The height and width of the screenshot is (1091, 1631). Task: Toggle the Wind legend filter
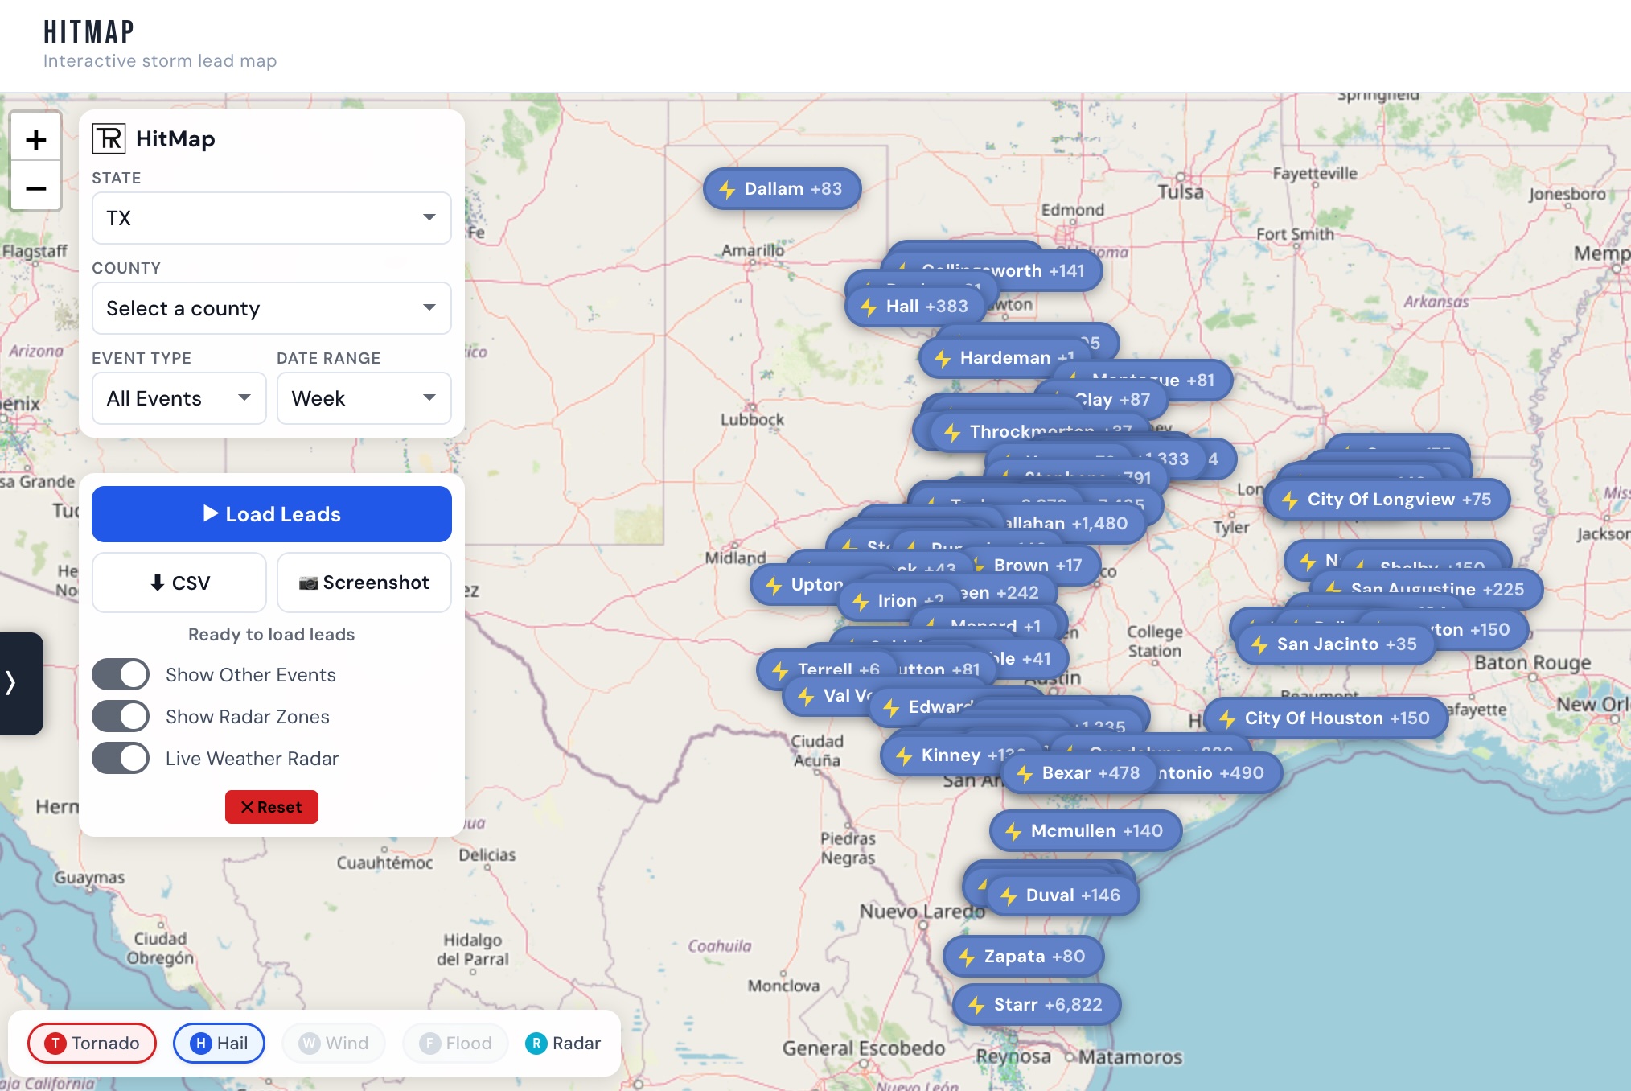(x=334, y=1043)
